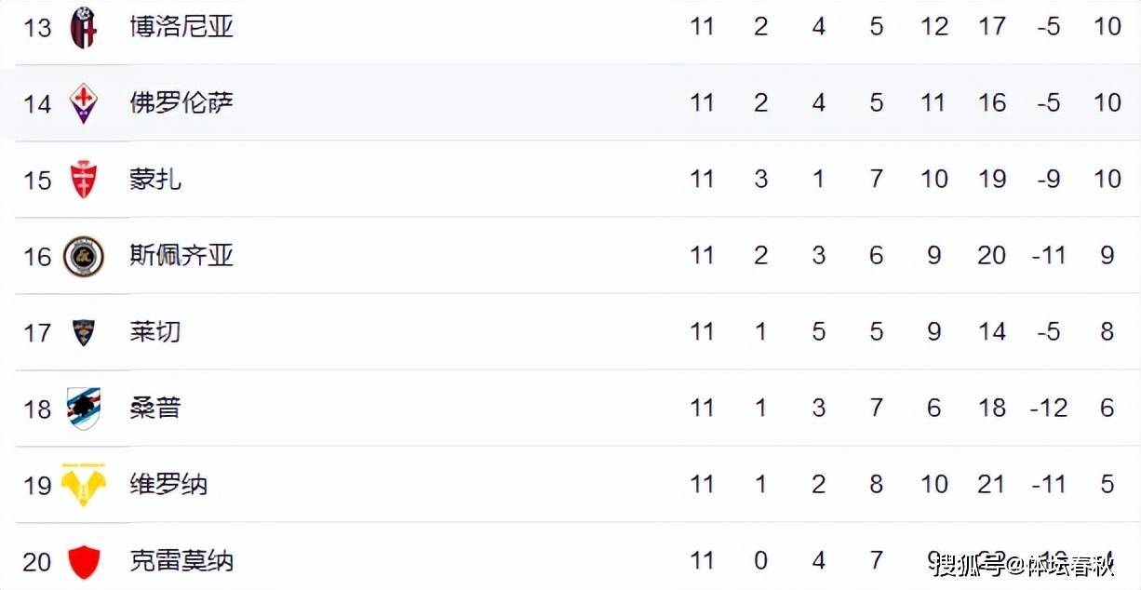
Task: Open the 佛罗伦萨 team link
Action: tap(181, 102)
